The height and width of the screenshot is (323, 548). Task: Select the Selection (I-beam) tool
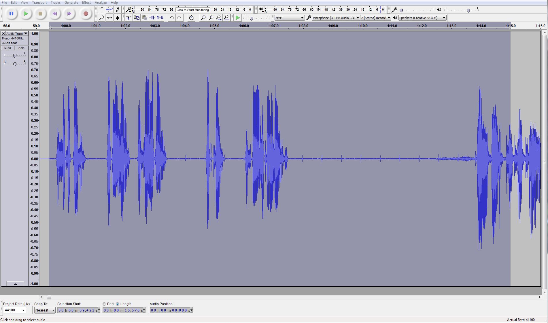(x=102, y=10)
